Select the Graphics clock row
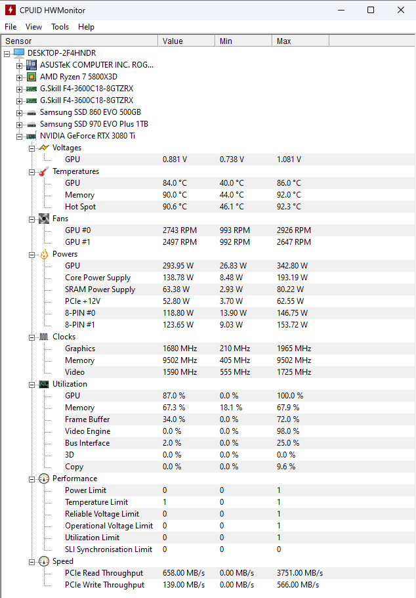The height and width of the screenshot is (598, 416). [x=239, y=349]
